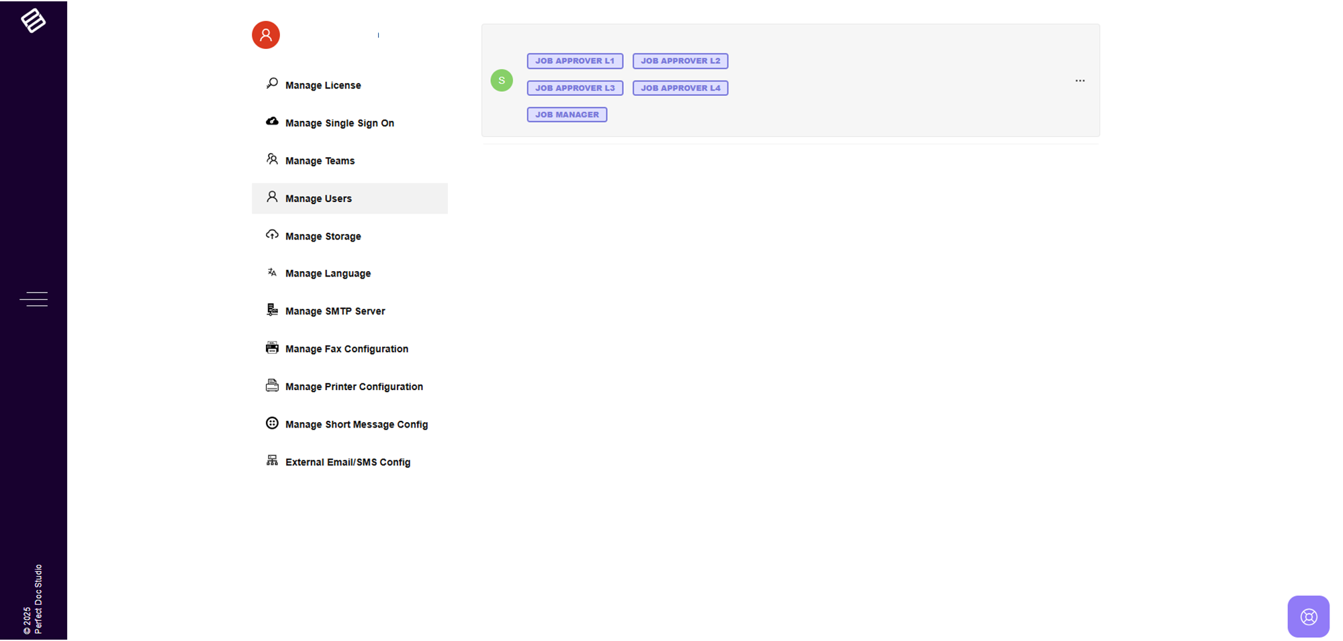Click the green S user avatar
This screenshot has width=1343, height=641.
click(502, 81)
